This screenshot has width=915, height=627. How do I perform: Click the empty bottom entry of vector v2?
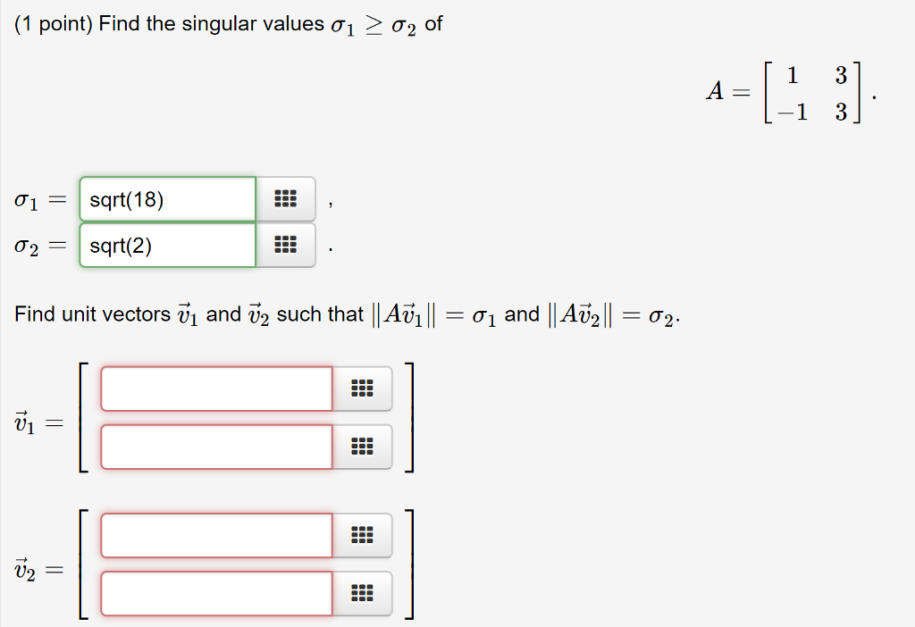point(214,593)
